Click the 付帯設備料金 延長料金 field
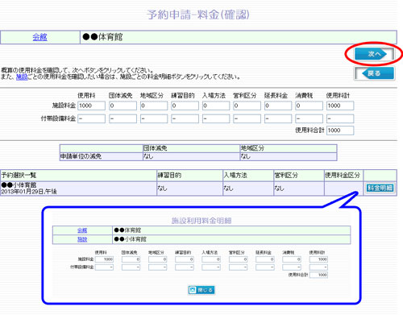 click(278, 118)
